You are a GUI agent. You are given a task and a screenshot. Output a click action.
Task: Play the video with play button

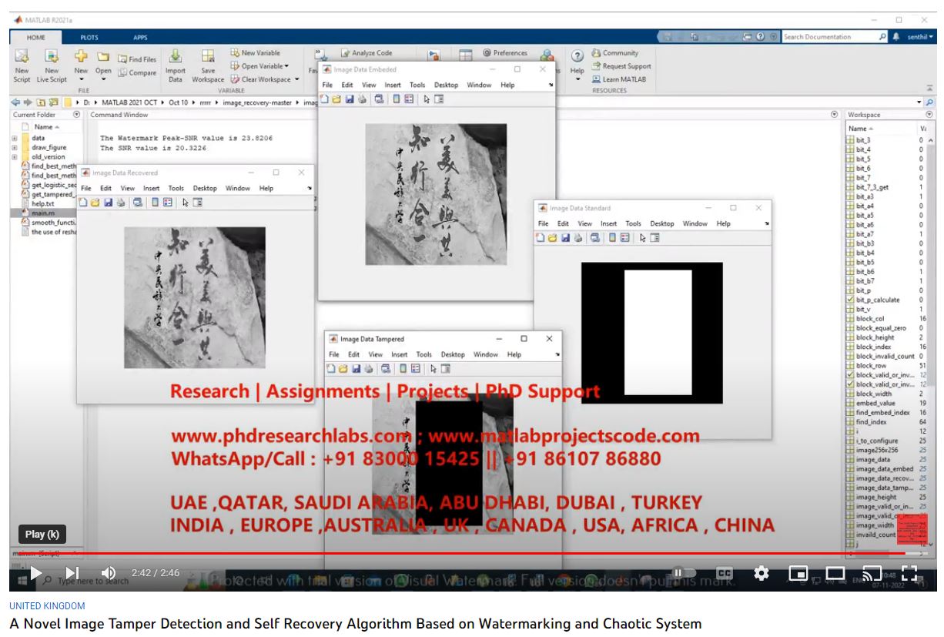point(35,573)
